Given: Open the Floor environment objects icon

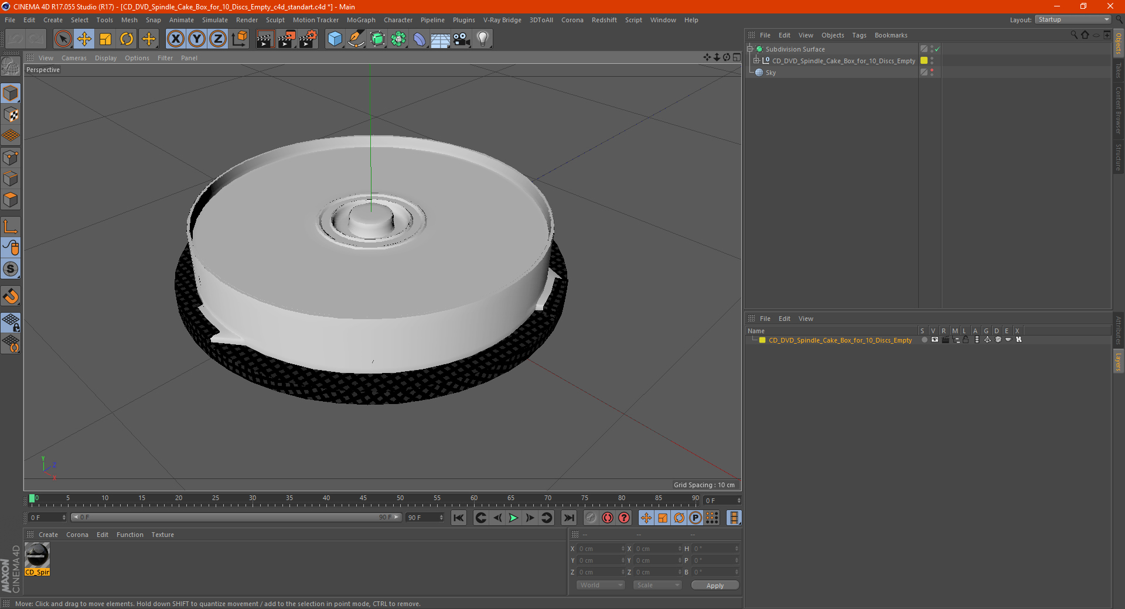Looking at the screenshot, I should 440,39.
